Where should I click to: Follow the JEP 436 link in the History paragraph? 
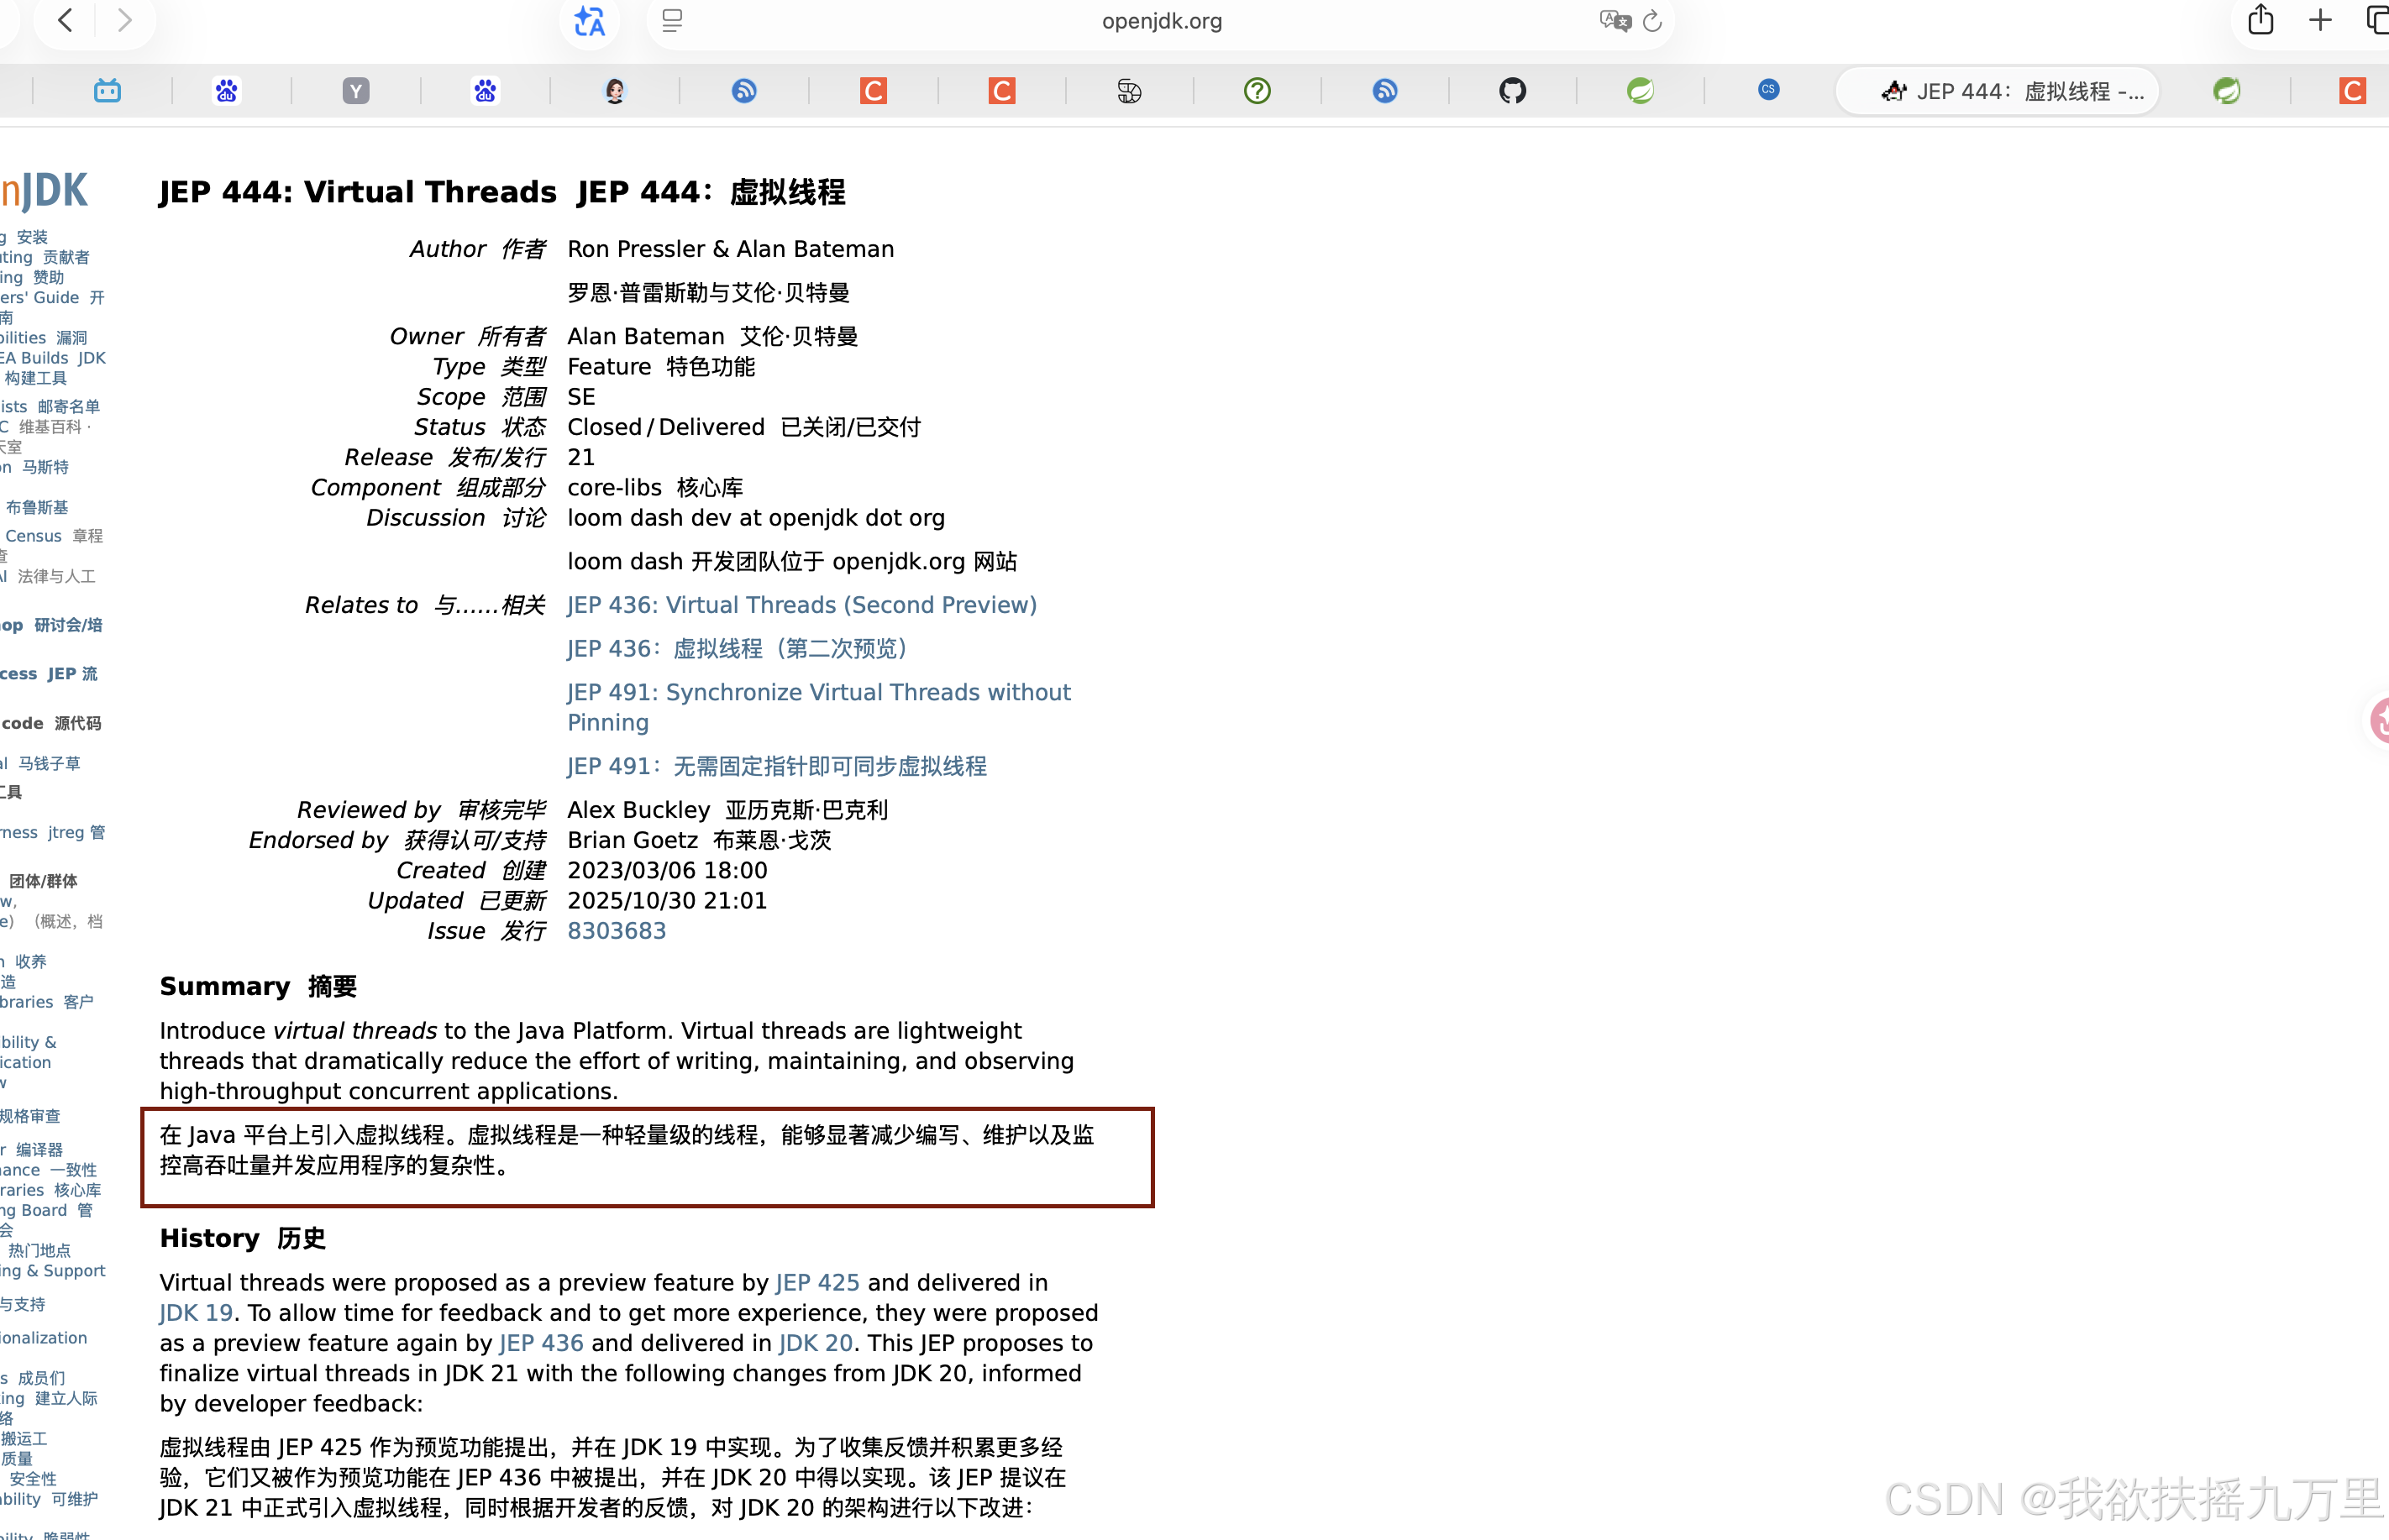point(541,1342)
